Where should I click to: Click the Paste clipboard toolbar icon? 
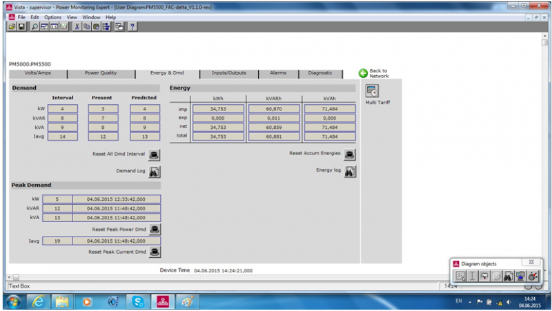click(96, 27)
